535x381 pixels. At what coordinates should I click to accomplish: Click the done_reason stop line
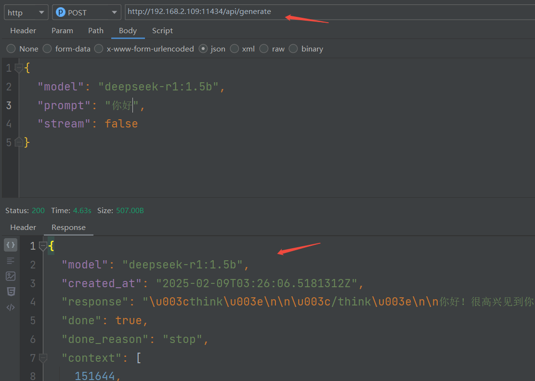pos(135,340)
